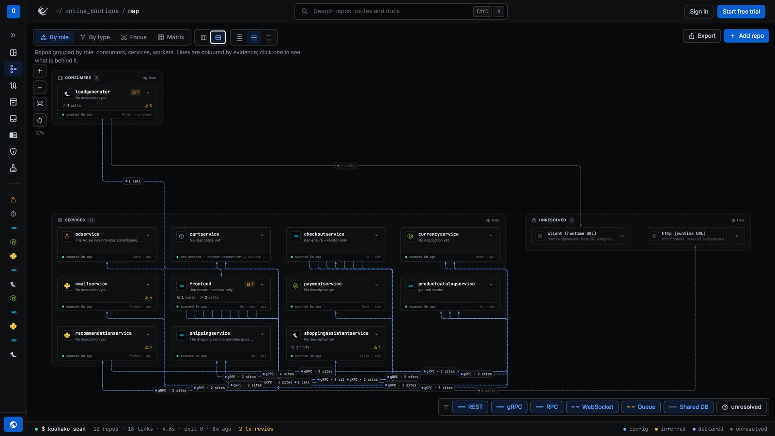Click the reset view rotate icon
Viewport: 775px width, 436px height.
pyautogui.click(x=40, y=120)
